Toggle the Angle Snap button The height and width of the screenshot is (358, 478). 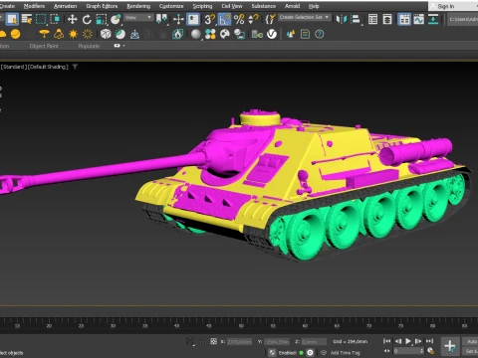[224, 19]
